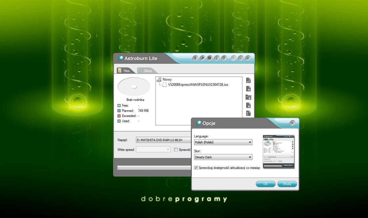Click the Nowy disc root node icon
368x218 pixels.
tap(159, 79)
